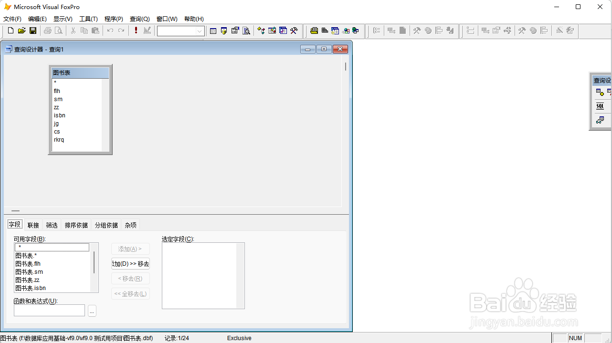Open the Data Session window icon

tap(224, 31)
